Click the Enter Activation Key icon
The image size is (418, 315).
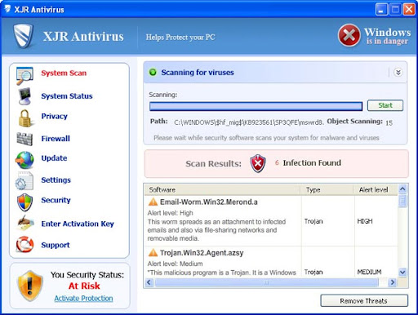click(25, 223)
